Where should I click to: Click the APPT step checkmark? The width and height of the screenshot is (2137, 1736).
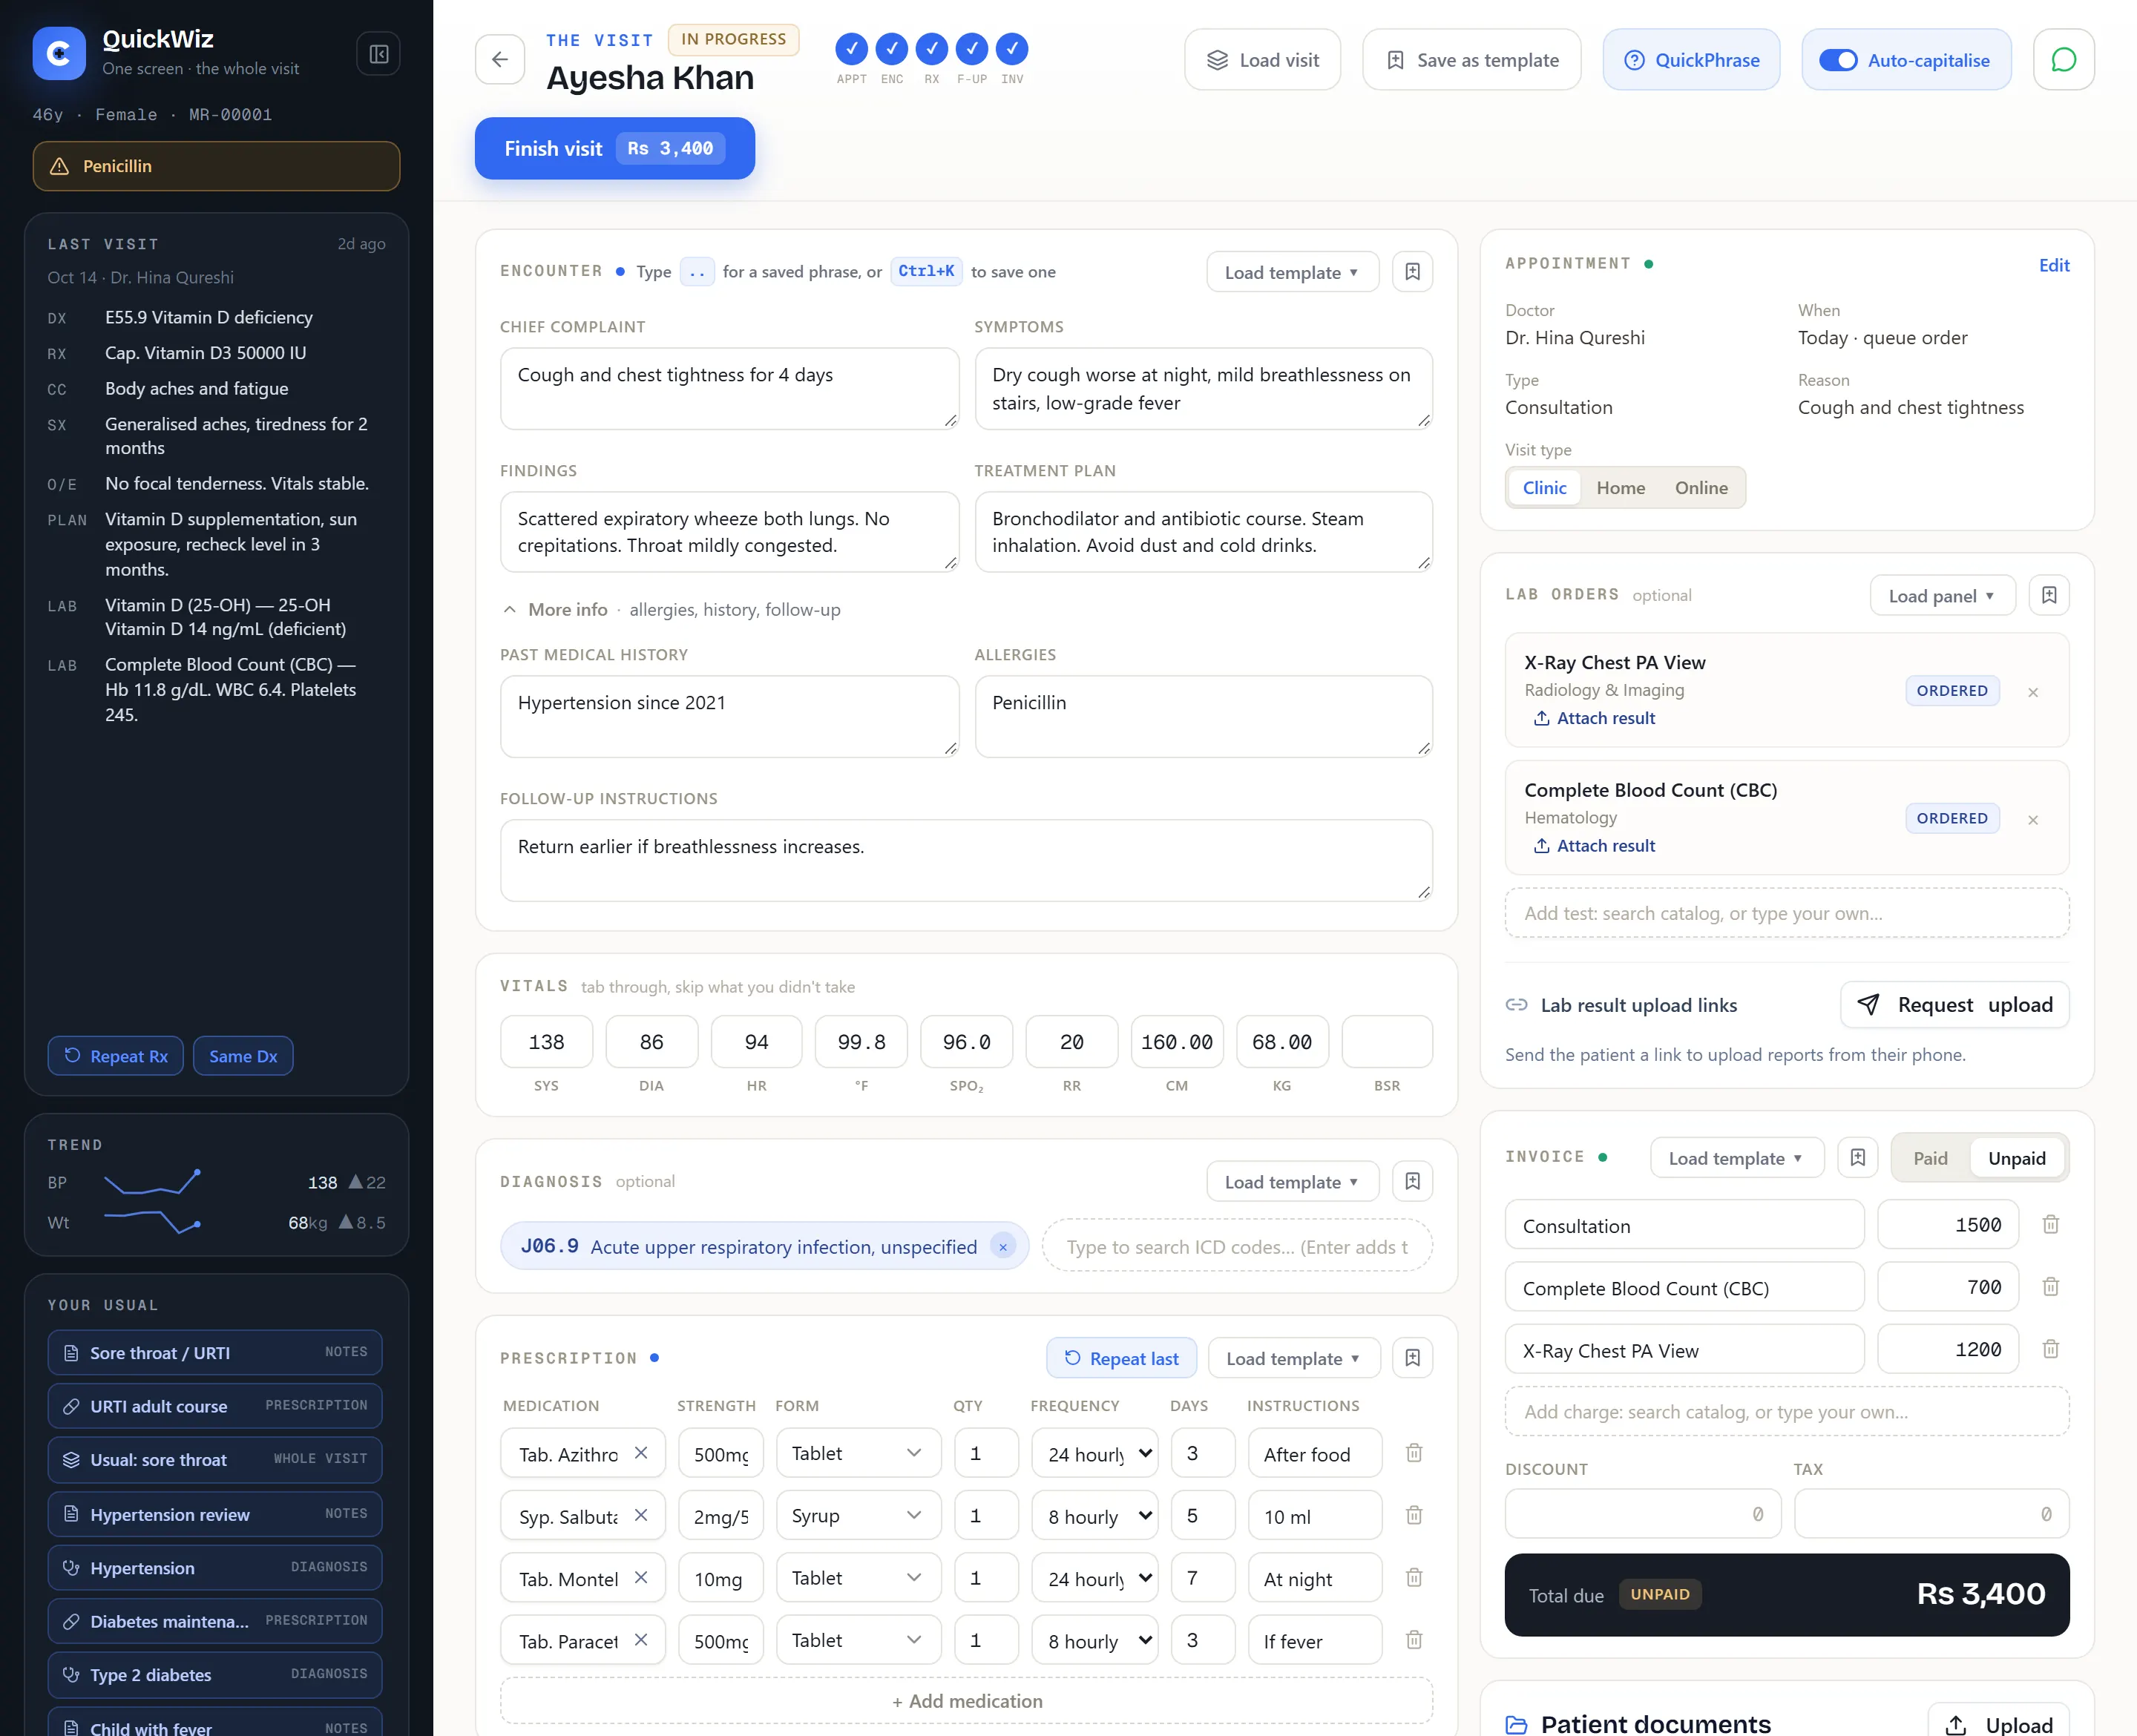pyautogui.click(x=851, y=49)
